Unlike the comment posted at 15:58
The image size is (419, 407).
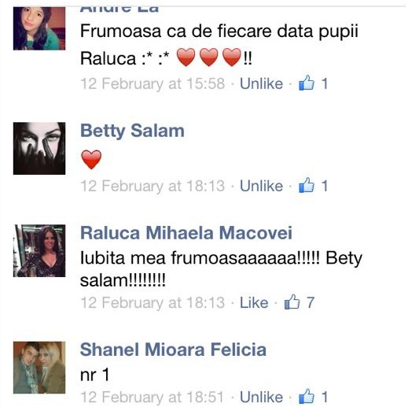pyautogui.click(x=261, y=83)
